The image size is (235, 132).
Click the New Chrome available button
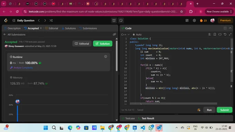point(219,11)
